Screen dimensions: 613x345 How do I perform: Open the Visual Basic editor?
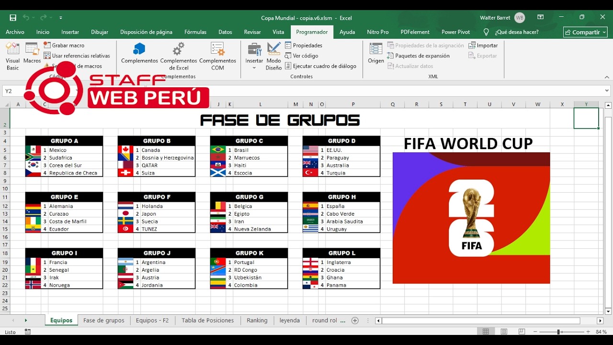[13, 57]
